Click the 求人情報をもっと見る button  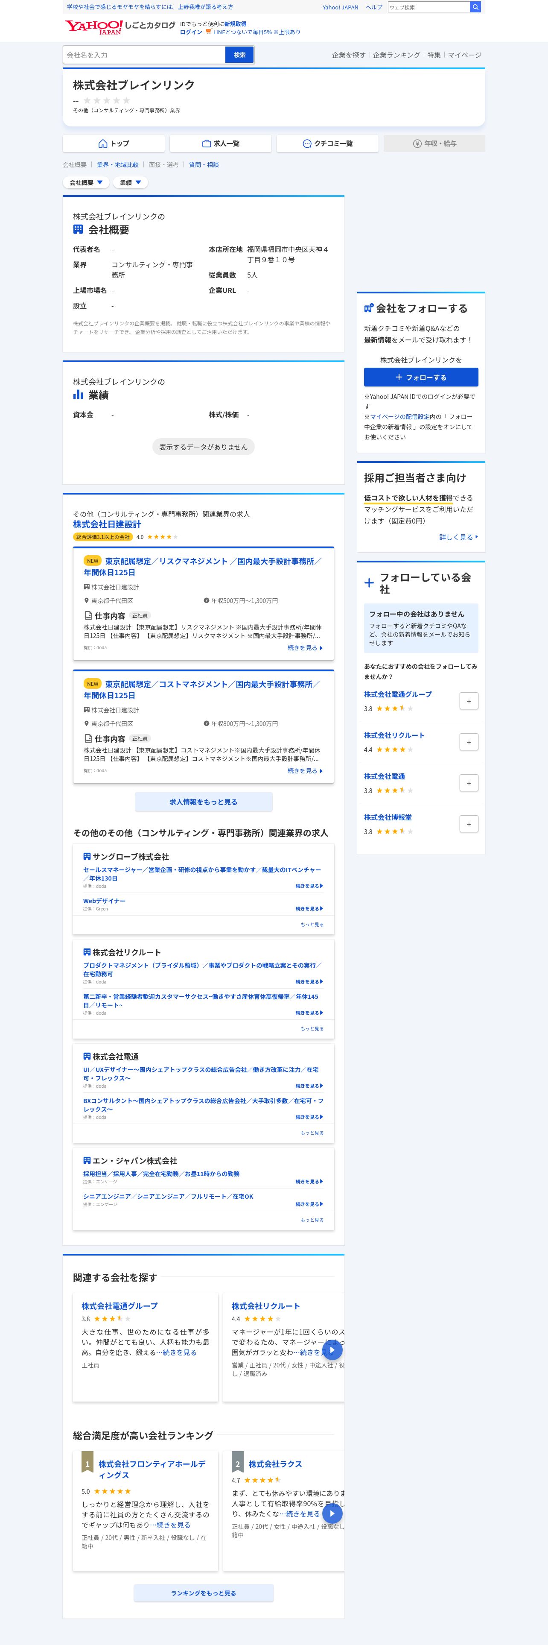[x=204, y=802]
